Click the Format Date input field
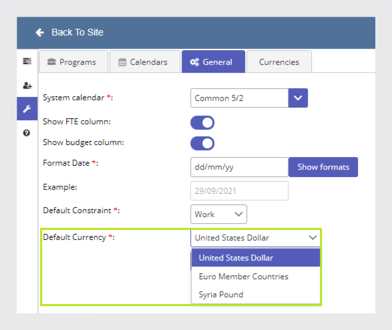 coord(239,167)
